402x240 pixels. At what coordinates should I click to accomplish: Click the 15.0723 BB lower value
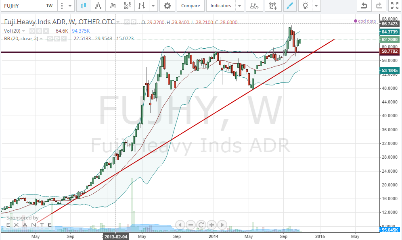pyautogui.click(x=125, y=39)
